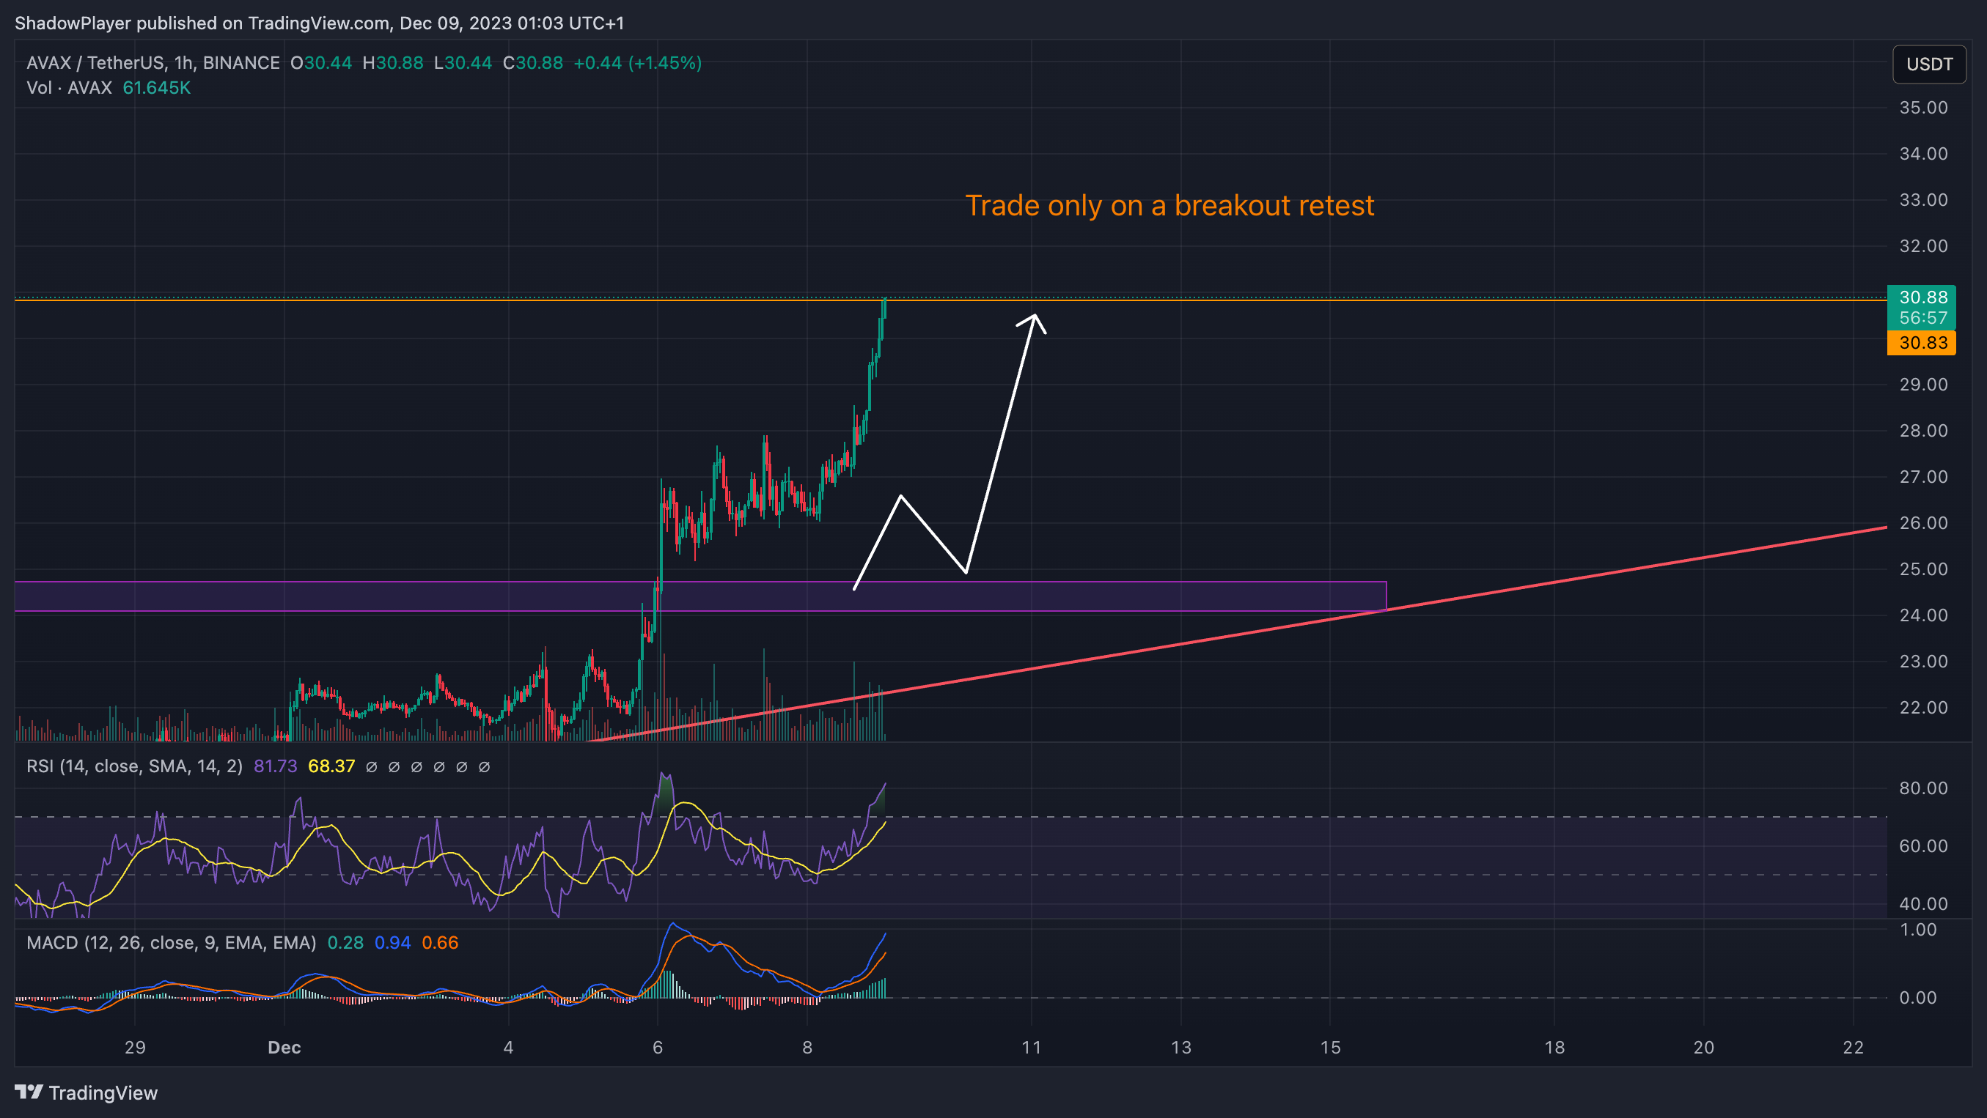Click the 22.00 price axis label
1987x1118 pixels.
[x=1923, y=707]
